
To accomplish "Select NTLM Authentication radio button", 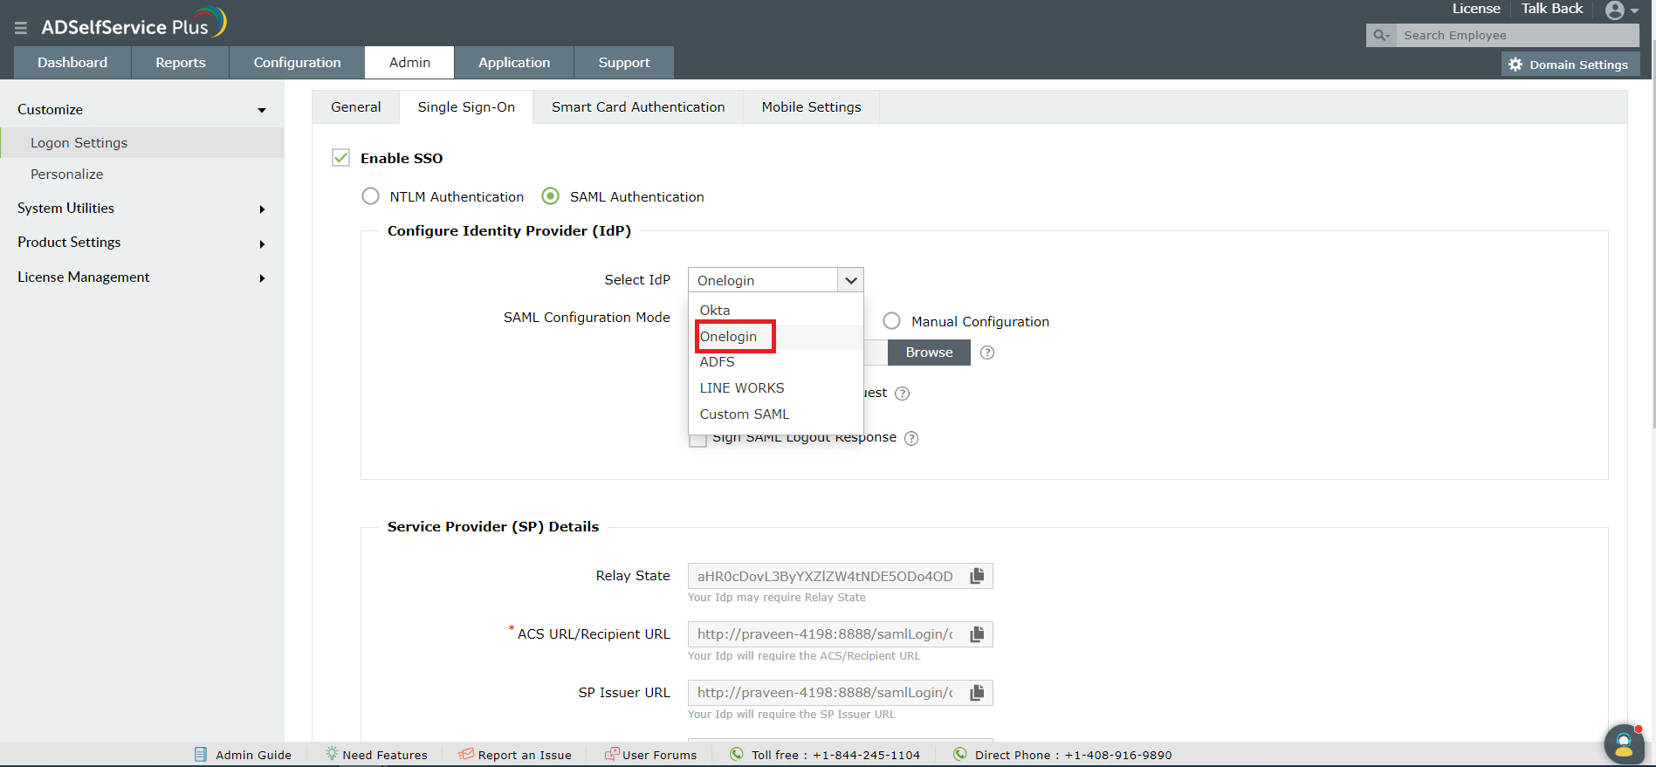I will [x=371, y=196].
